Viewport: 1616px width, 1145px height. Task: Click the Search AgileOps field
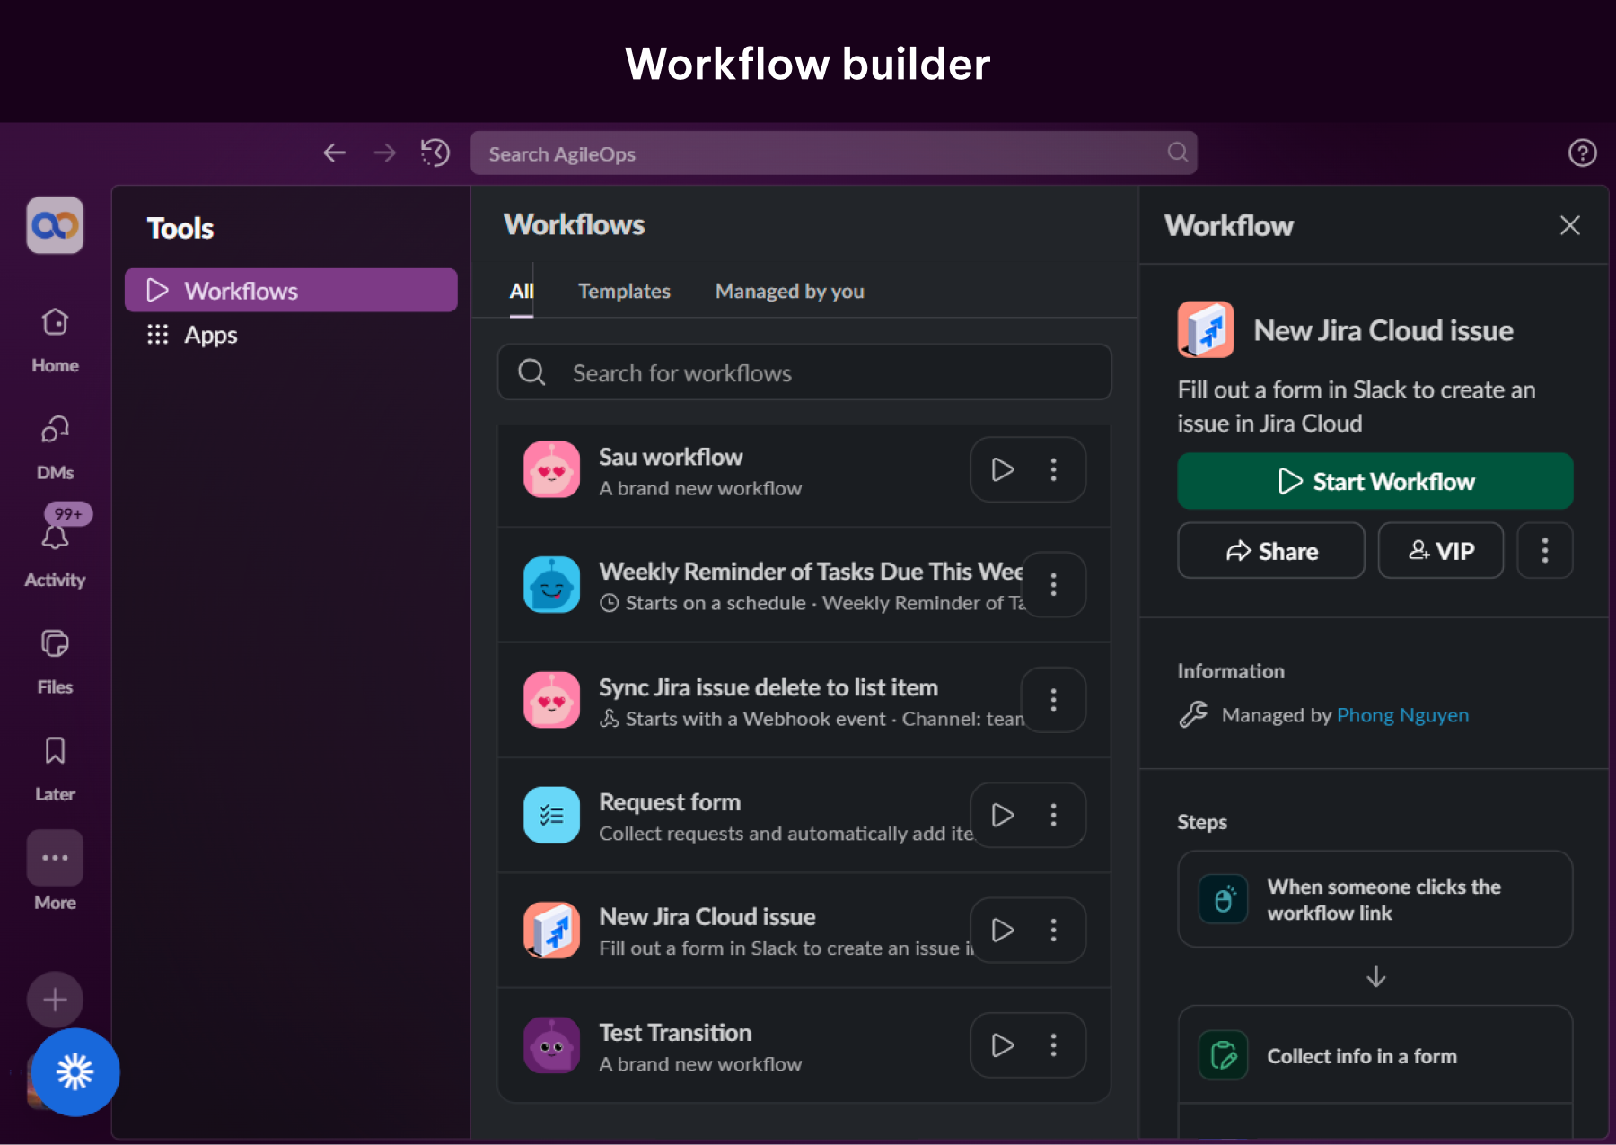(834, 153)
